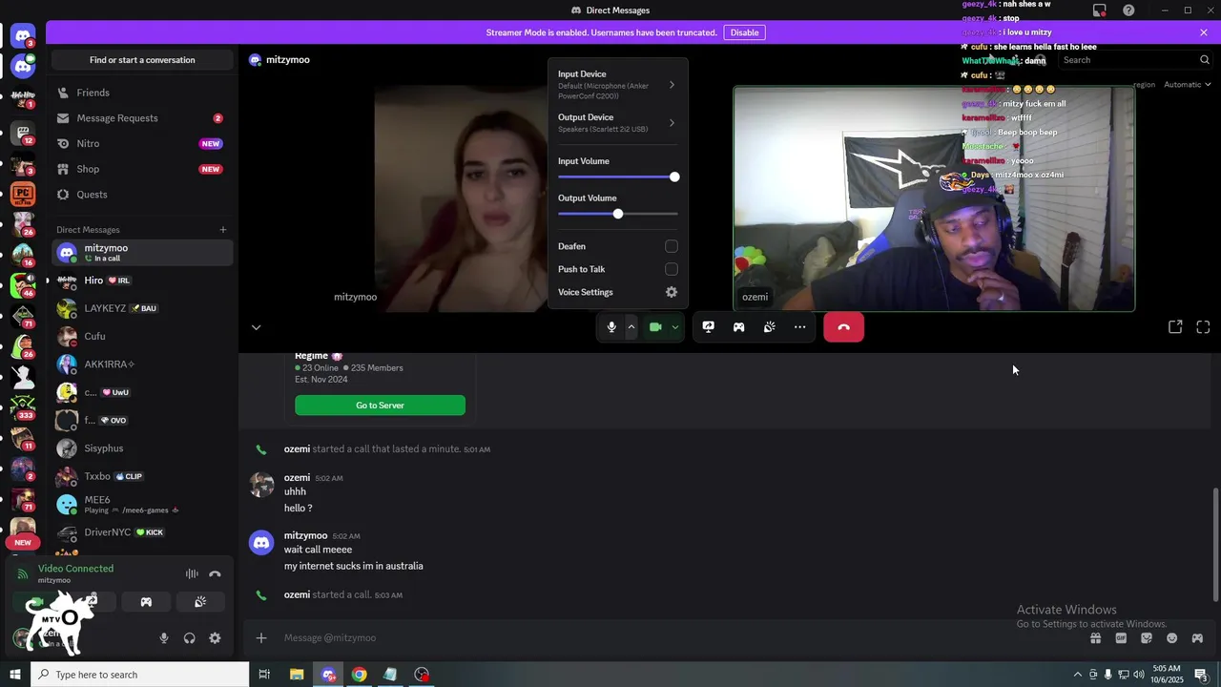Create a new DM with the plus icon
1221x687 pixels.
click(x=222, y=230)
